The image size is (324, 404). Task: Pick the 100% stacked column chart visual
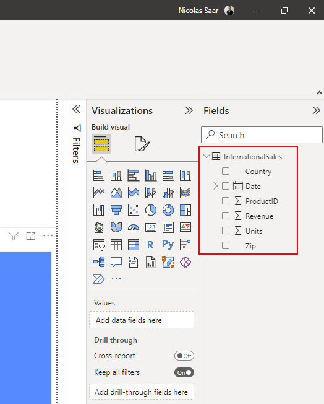click(x=185, y=175)
